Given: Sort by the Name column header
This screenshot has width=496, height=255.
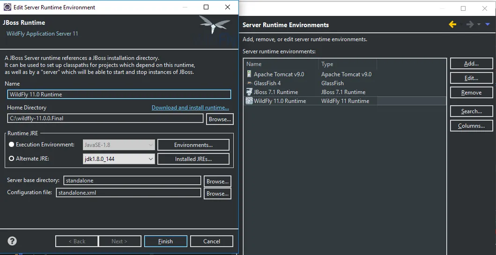Looking at the screenshot, I should pos(281,64).
